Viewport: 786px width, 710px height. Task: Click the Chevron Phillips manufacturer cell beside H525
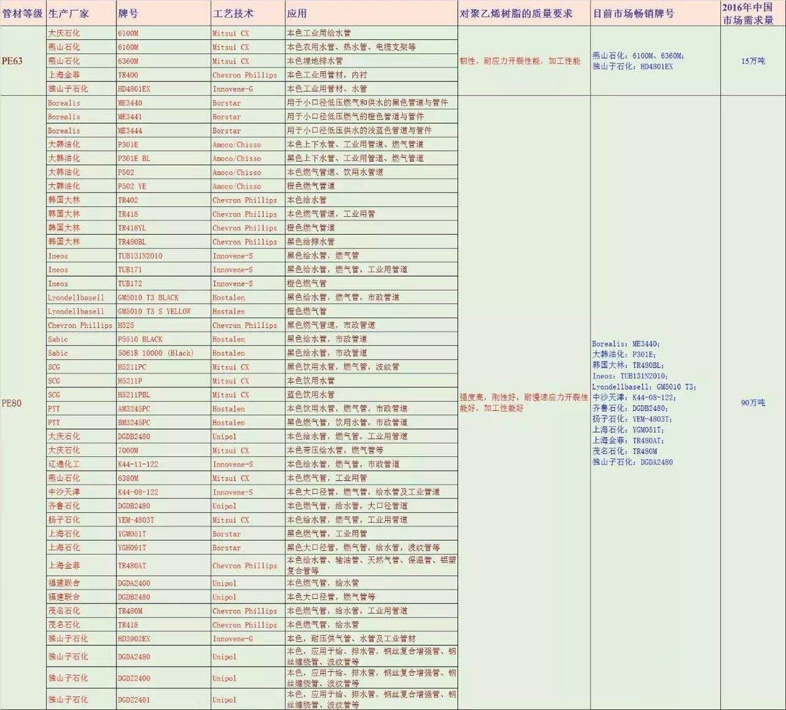[81, 325]
